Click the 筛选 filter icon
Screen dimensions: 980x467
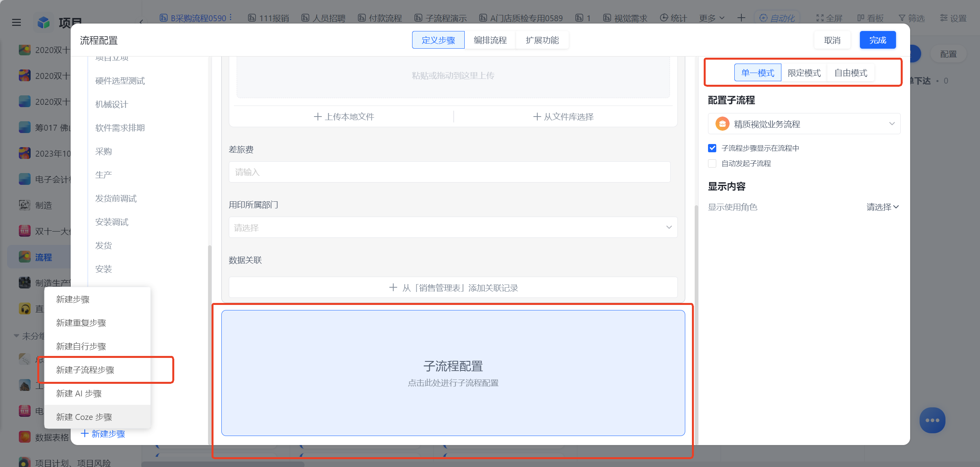[902, 18]
